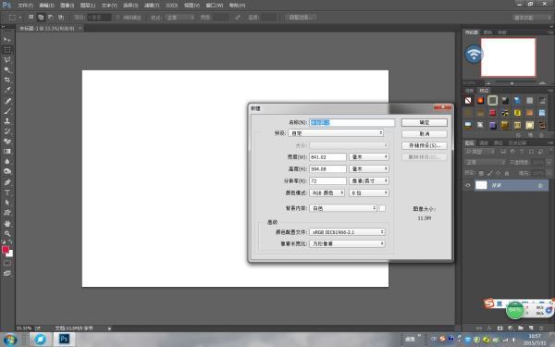Screen dimensions: 555x347
Task: Click 确定 OK button in New dialog
Action: click(425, 122)
